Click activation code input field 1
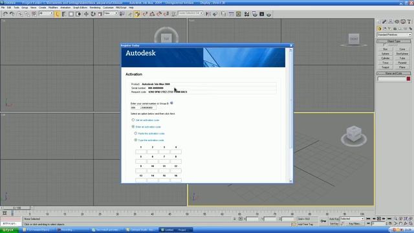The height and width of the screenshot is (233, 414). [141, 151]
